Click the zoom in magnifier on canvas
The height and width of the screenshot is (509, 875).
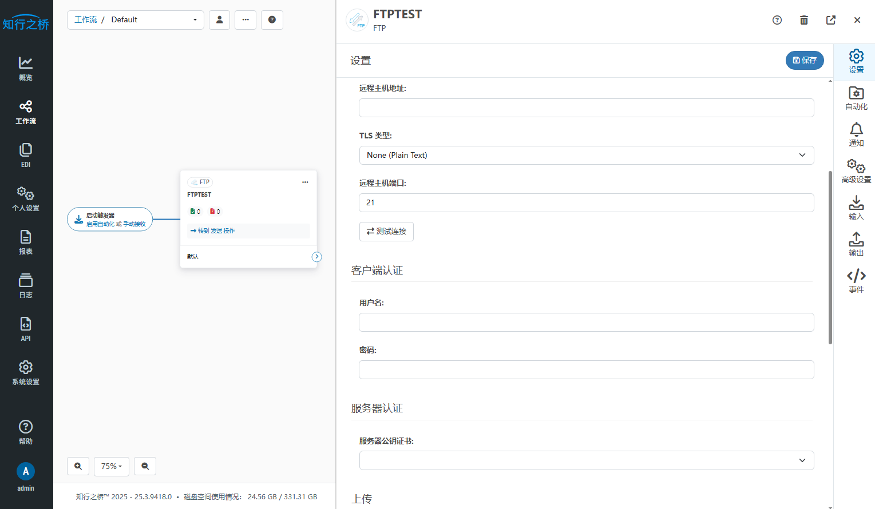[78, 466]
